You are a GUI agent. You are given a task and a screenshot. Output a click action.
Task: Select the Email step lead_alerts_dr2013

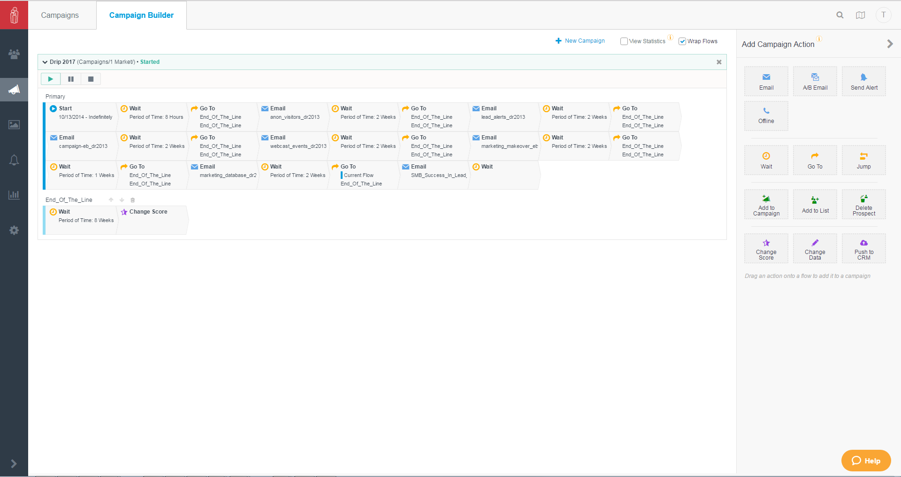[504, 117]
